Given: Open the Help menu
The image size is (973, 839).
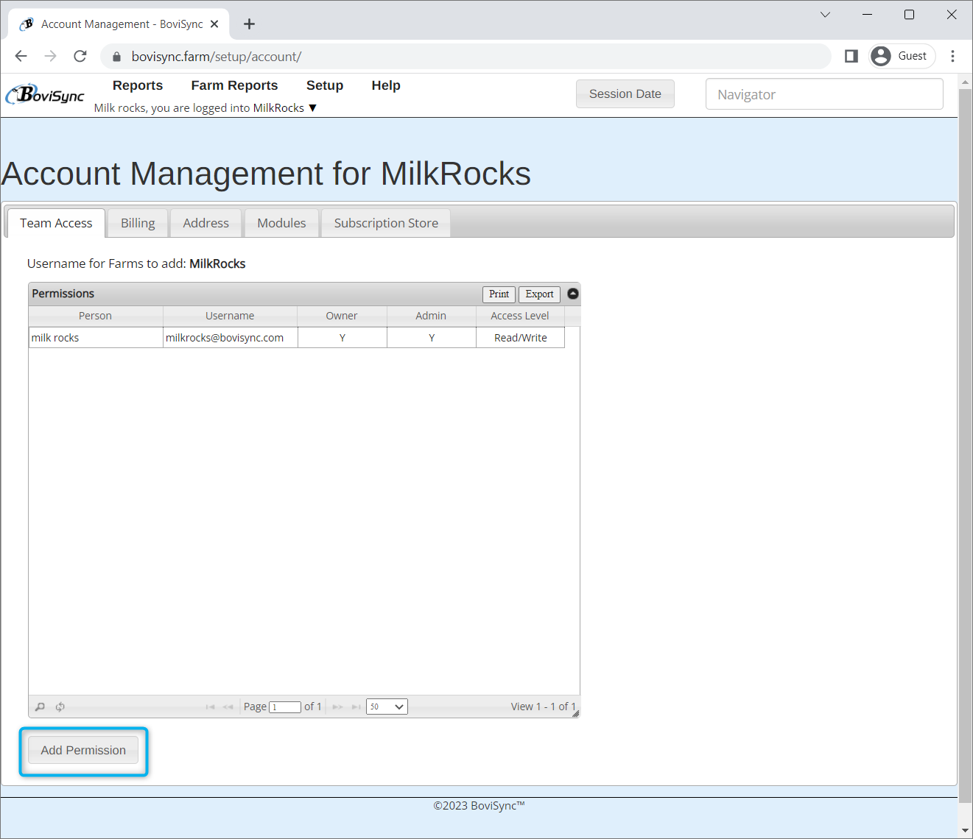Looking at the screenshot, I should [386, 85].
